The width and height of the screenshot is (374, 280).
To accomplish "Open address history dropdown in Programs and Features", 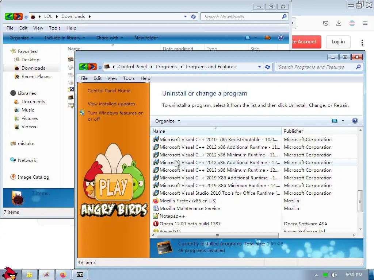I will click(x=259, y=67).
